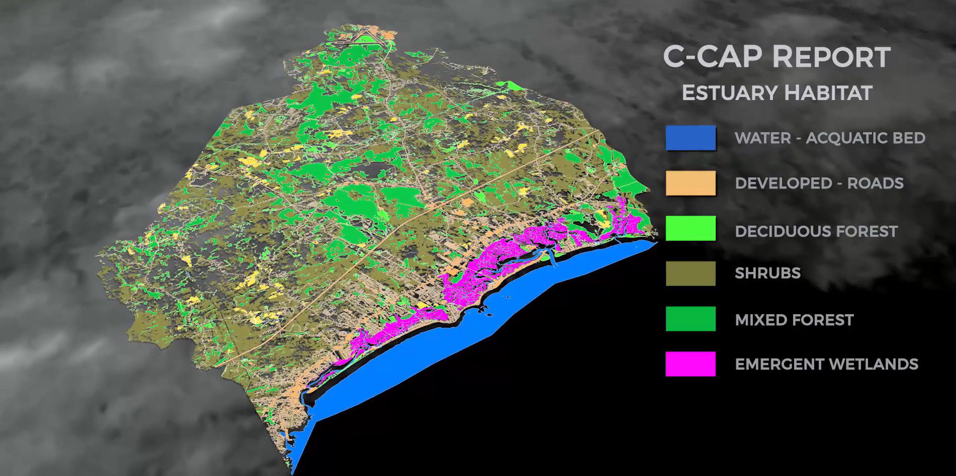The height and width of the screenshot is (476, 956).
Task: Click the C-CAP Report title heading
Action: (776, 57)
